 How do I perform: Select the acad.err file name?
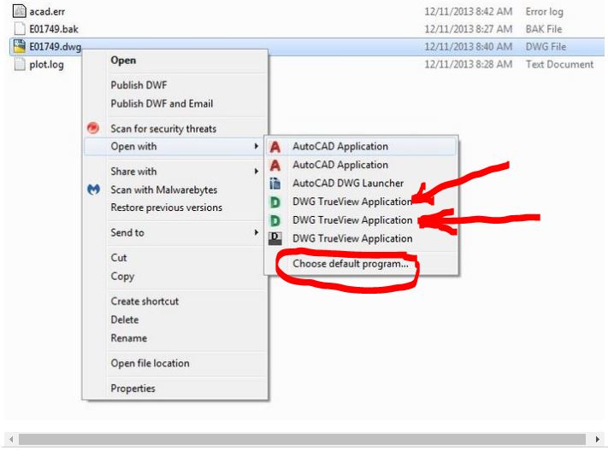tap(47, 12)
